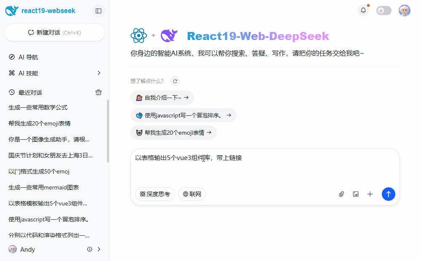Open chat 你是一个图像生成助手
Image resolution: width=421 pixels, height=261 pixels.
pos(49,139)
